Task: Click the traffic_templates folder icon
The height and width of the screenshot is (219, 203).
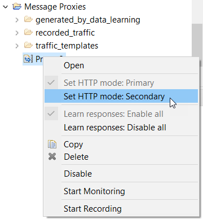Action: (x=28, y=45)
